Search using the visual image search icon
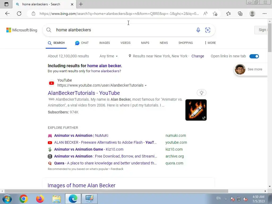The height and width of the screenshot is (204, 272). click(208, 30)
